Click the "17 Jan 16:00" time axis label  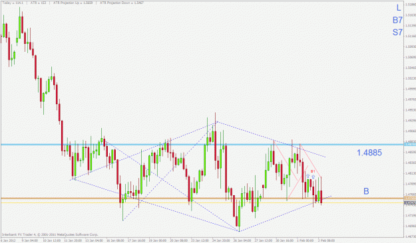136,240
